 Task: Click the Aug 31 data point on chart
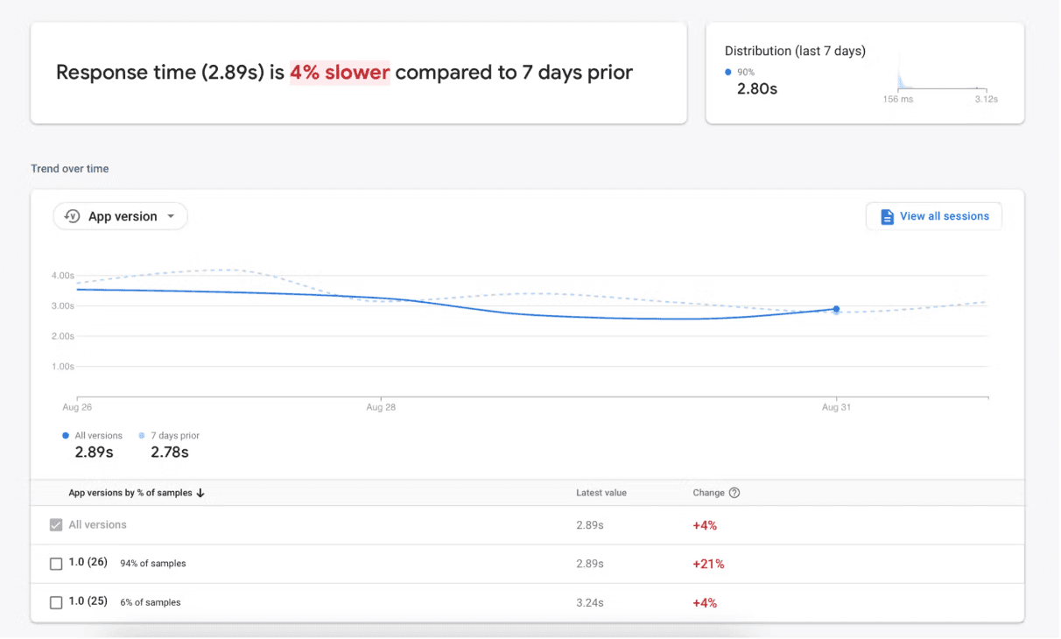[x=836, y=309]
